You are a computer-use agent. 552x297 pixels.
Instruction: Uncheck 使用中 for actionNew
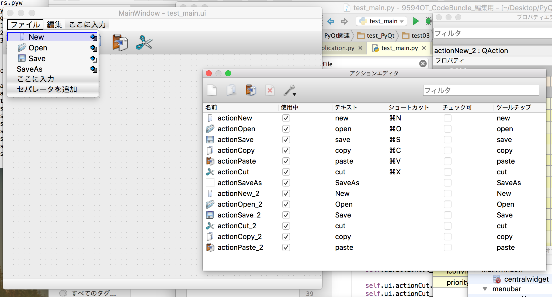pyautogui.click(x=286, y=118)
